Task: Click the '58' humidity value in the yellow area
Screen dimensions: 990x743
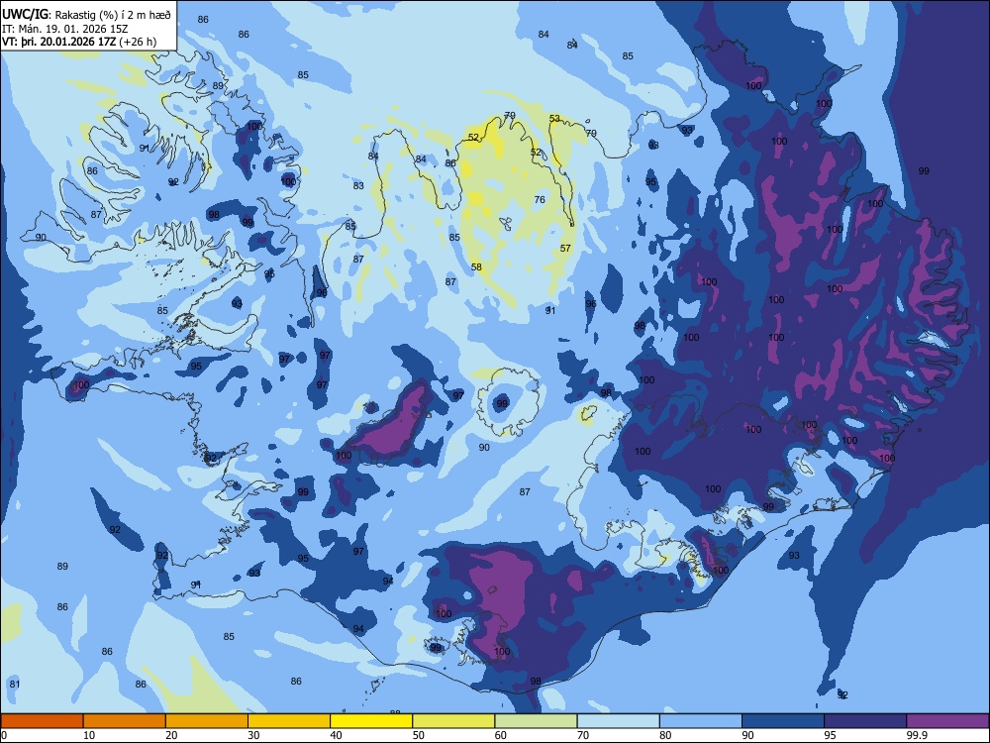Action: [476, 267]
